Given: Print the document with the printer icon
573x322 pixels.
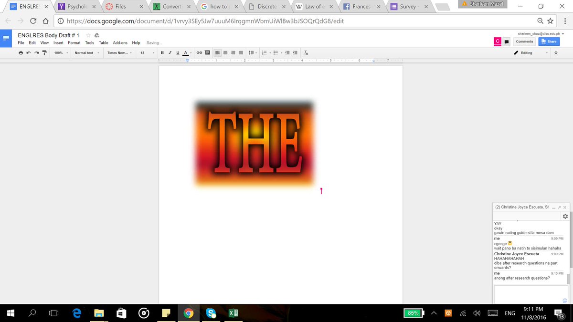Looking at the screenshot, I should pos(21,53).
